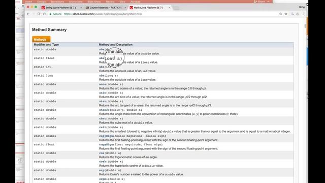
Task: Select Math (Java Platform SE 7) tab
Action: click(148, 8)
